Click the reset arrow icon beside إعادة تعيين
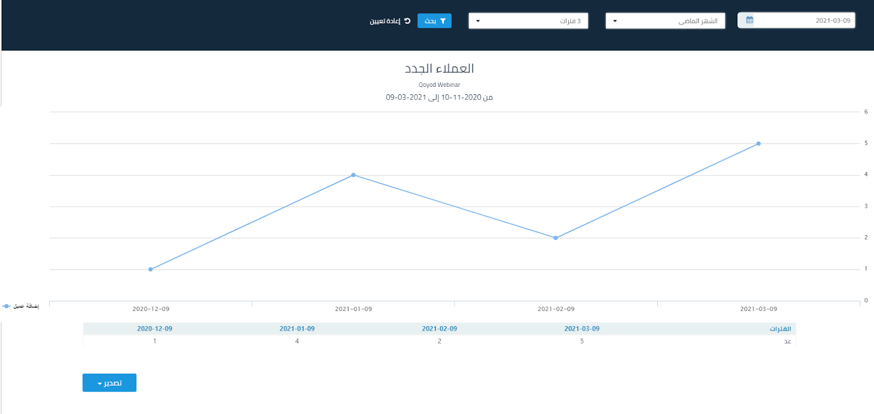The image size is (874, 414). coord(407,21)
